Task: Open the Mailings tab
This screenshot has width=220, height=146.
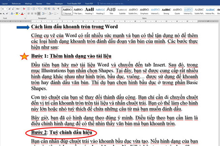Action: pos(28,4)
